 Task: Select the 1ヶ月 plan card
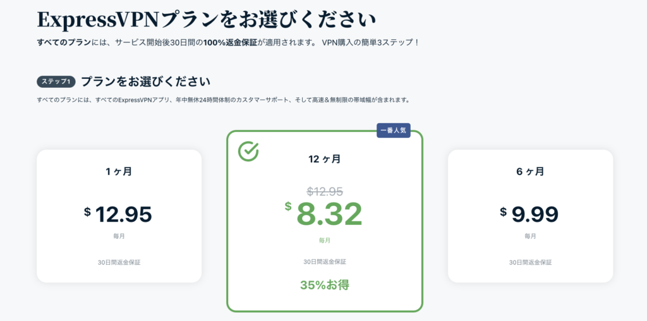pos(119,216)
